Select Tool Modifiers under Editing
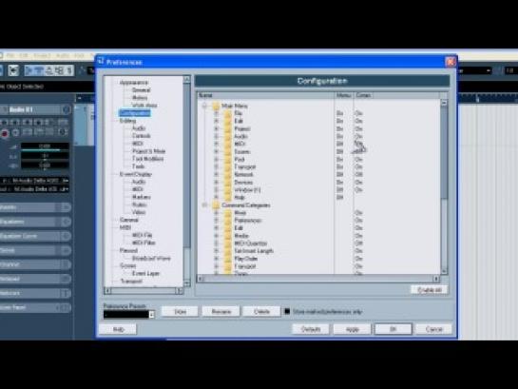Screen dimensions: 518x389 click(x=147, y=159)
